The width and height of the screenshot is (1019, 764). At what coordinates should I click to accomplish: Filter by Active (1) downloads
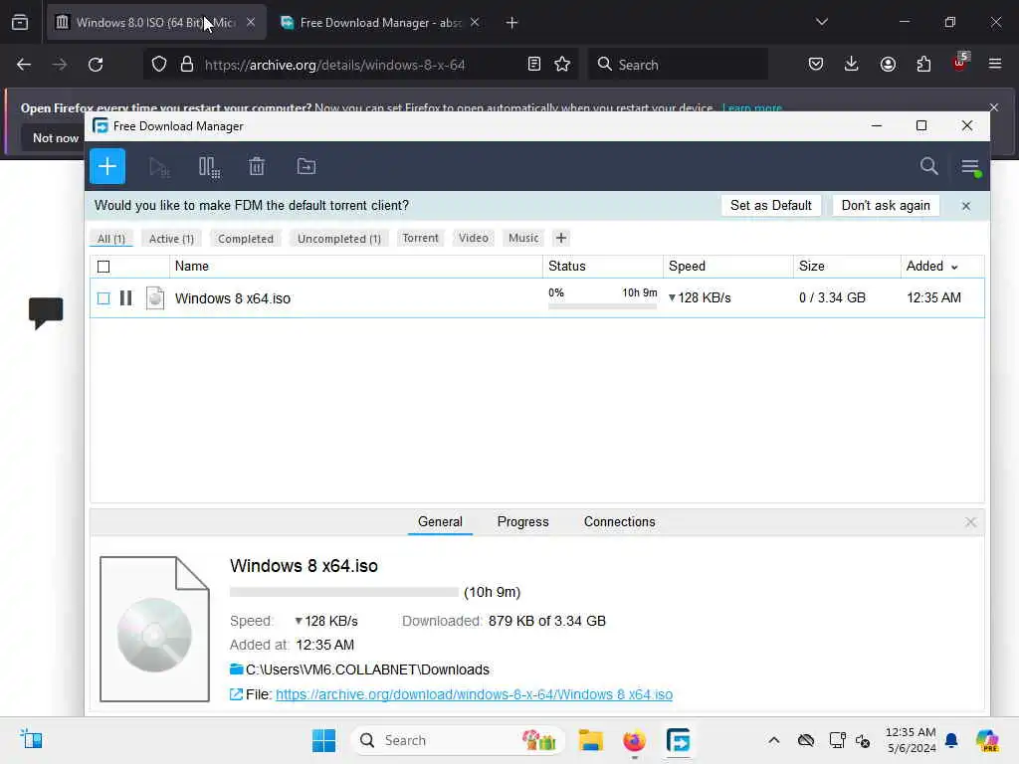point(171,239)
